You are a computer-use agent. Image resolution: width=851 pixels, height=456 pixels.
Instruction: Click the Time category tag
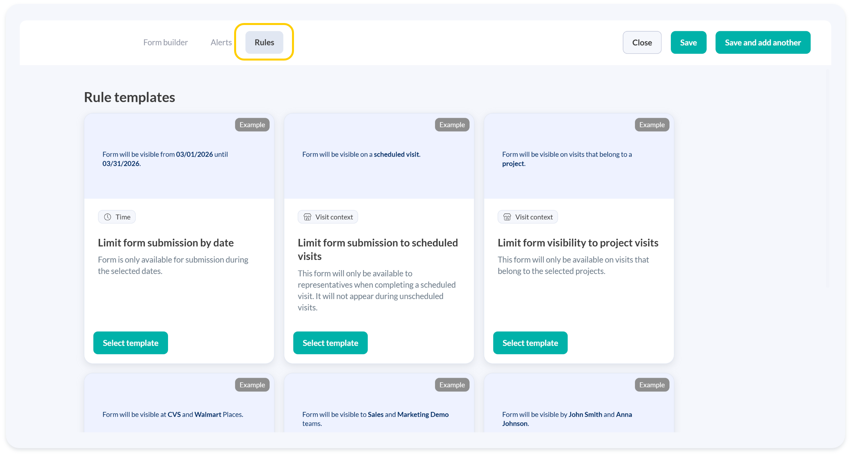pyautogui.click(x=117, y=217)
